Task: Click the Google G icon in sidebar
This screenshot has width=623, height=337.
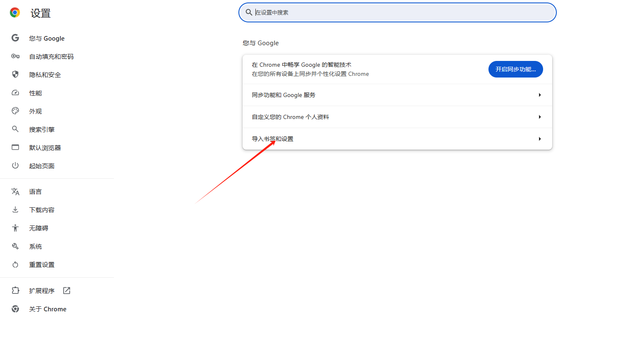Action: (15, 38)
